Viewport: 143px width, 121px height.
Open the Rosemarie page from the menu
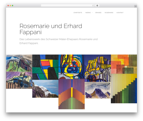109,13
